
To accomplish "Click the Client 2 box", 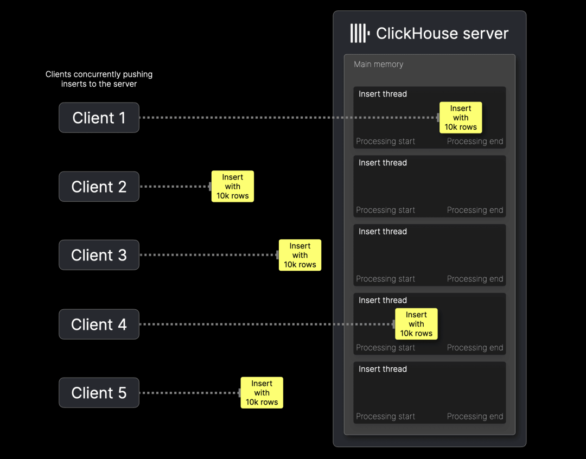I will (99, 187).
